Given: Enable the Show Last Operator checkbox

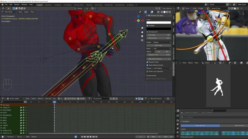Looking at the screenshot, I should 147,71.
